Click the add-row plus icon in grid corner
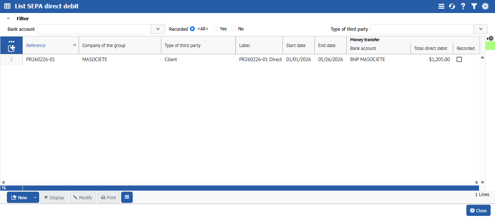The height and width of the screenshot is (217, 495). point(12,48)
